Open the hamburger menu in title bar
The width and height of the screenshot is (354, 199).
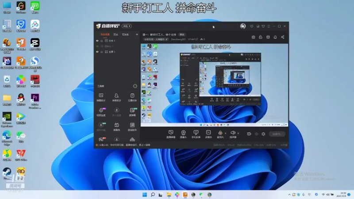[269, 26]
